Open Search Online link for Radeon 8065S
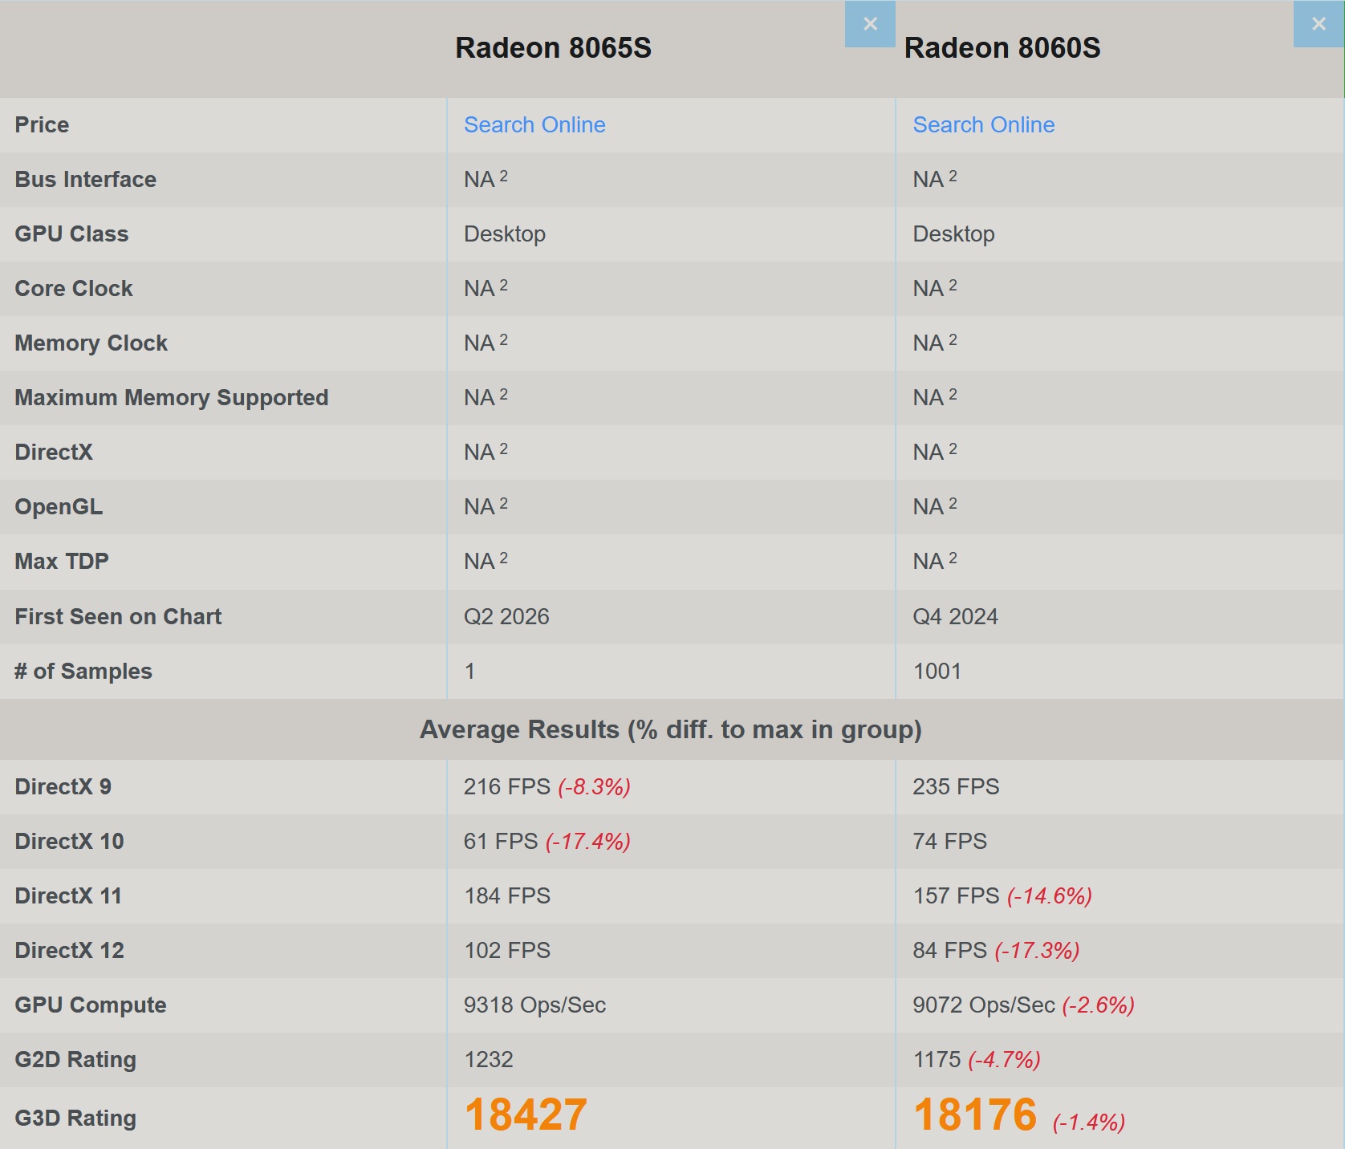Screen dimensions: 1345x1149 tap(534, 125)
